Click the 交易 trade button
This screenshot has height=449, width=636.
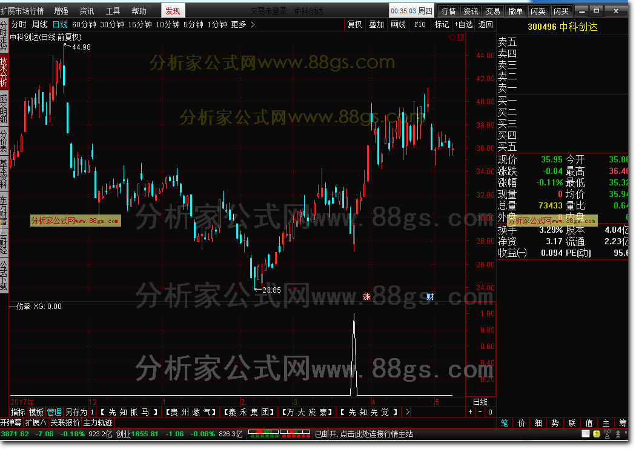493,11
